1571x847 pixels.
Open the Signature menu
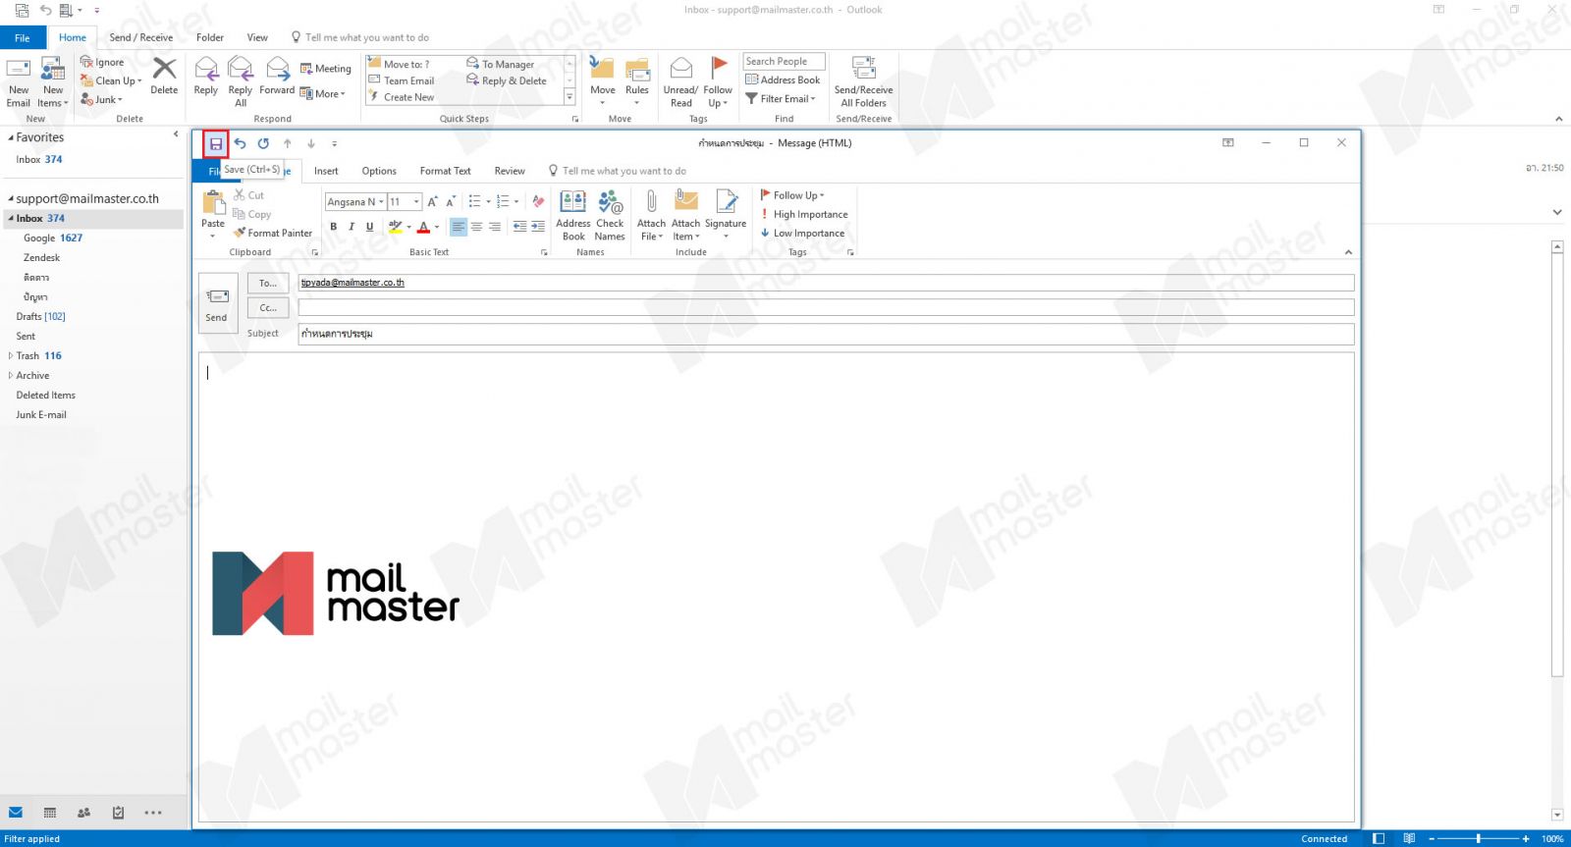point(726,215)
